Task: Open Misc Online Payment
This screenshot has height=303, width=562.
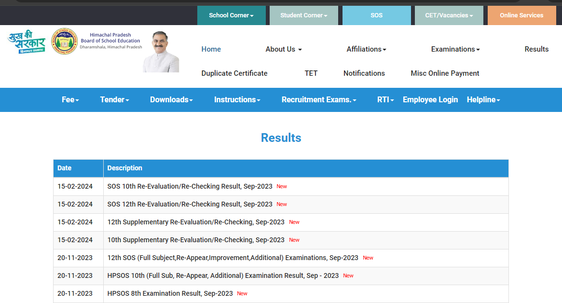Action: coord(445,73)
